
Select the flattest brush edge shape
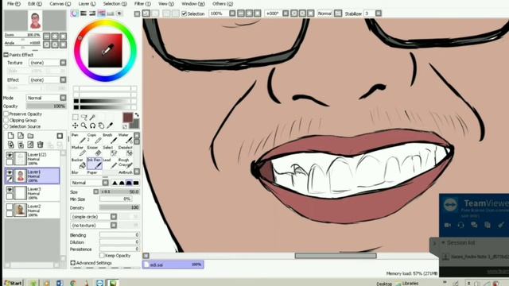point(136,183)
